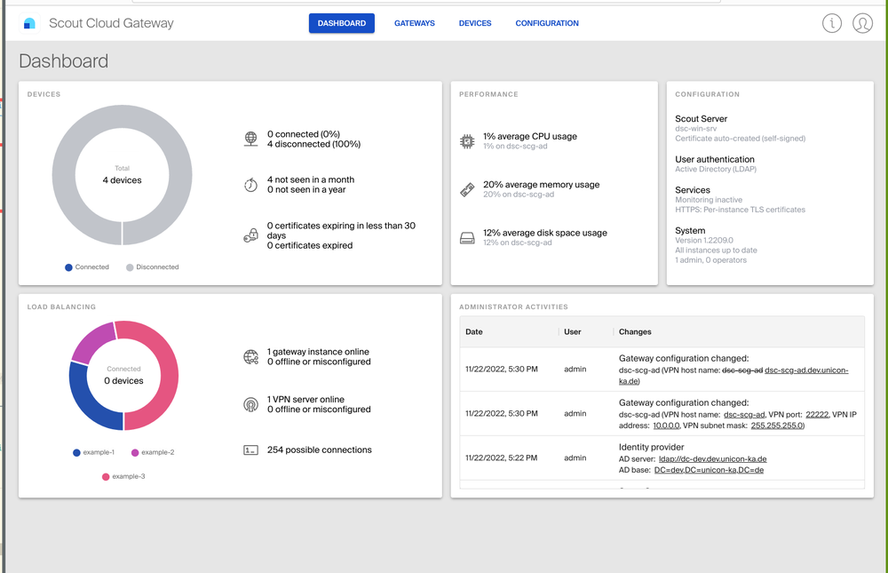Click the '1% average CPU usage' text

click(x=530, y=137)
